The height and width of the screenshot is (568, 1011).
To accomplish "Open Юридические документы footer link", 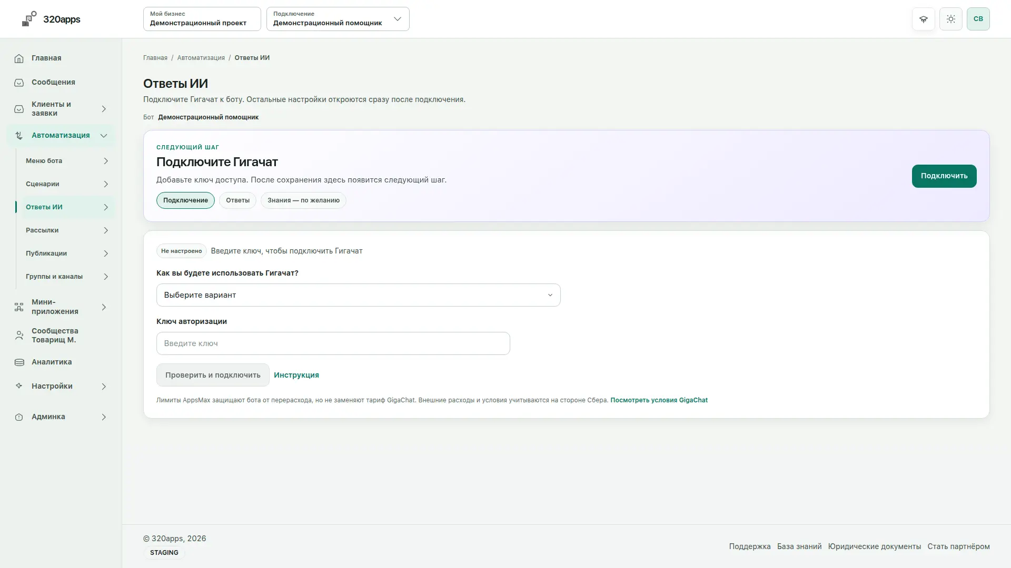I will click(874, 546).
